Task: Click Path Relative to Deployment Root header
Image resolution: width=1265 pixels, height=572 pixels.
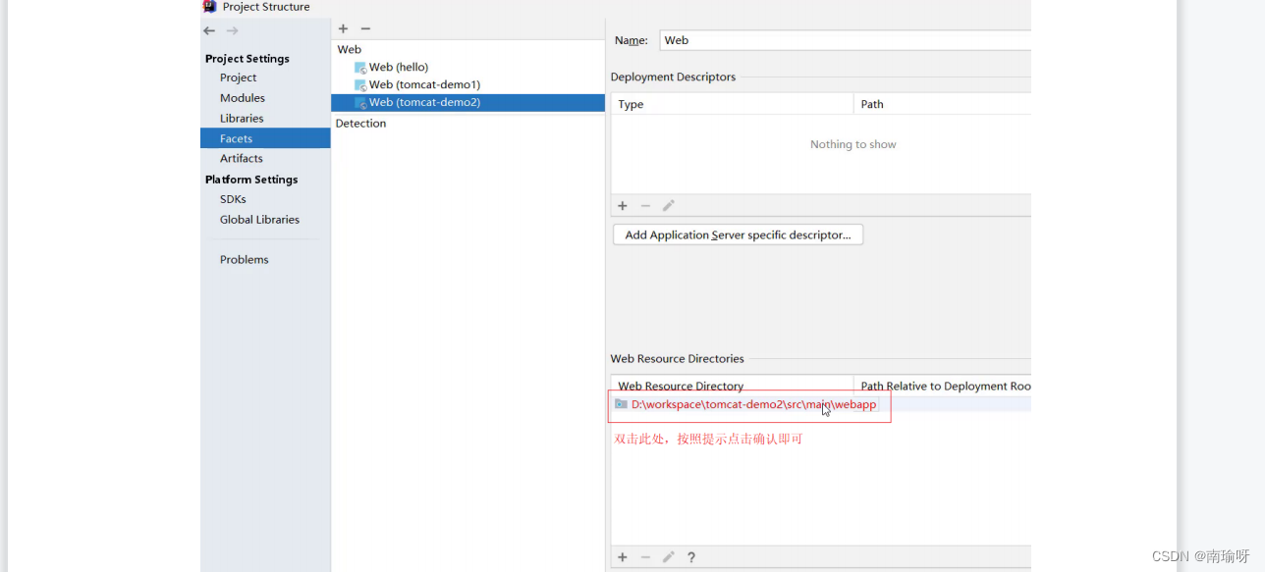Action: pos(943,386)
